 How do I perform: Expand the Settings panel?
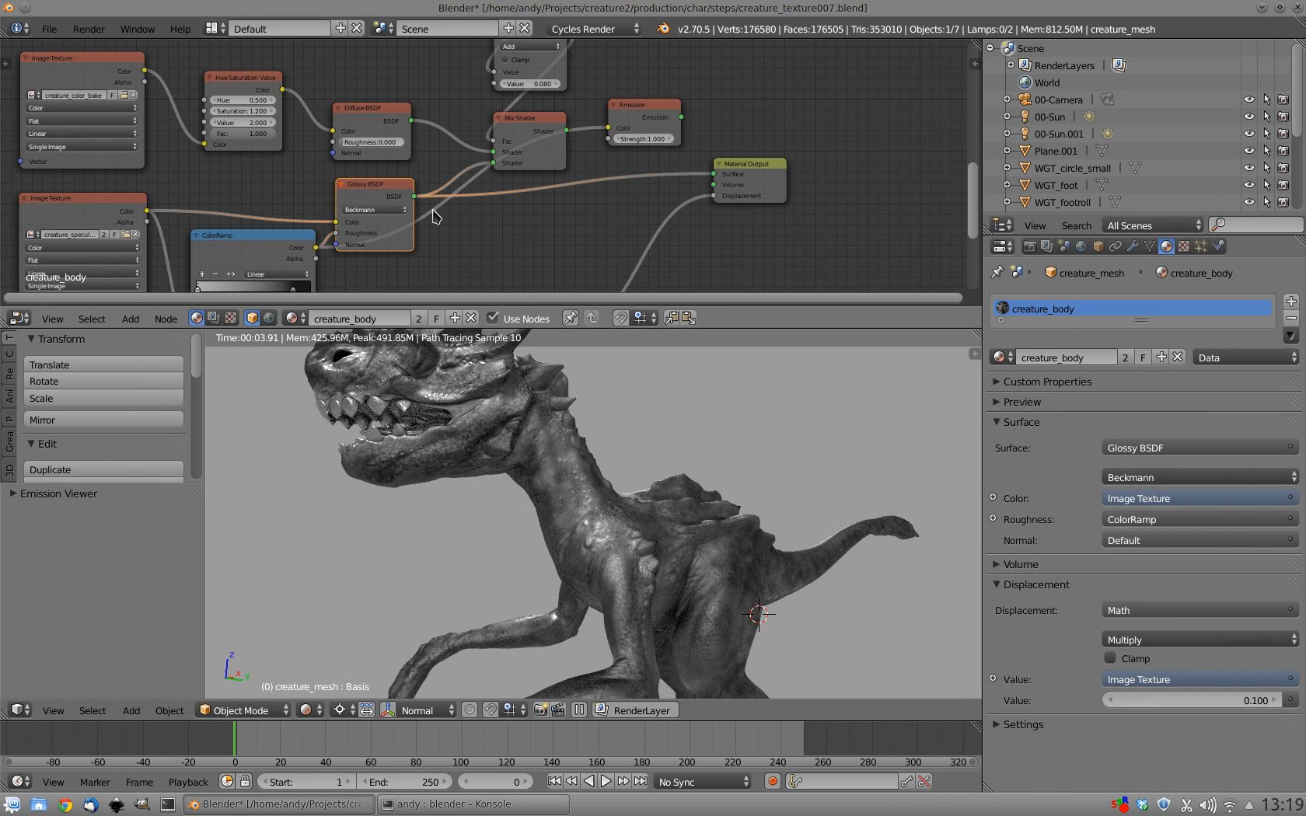tap(1023, 724)
